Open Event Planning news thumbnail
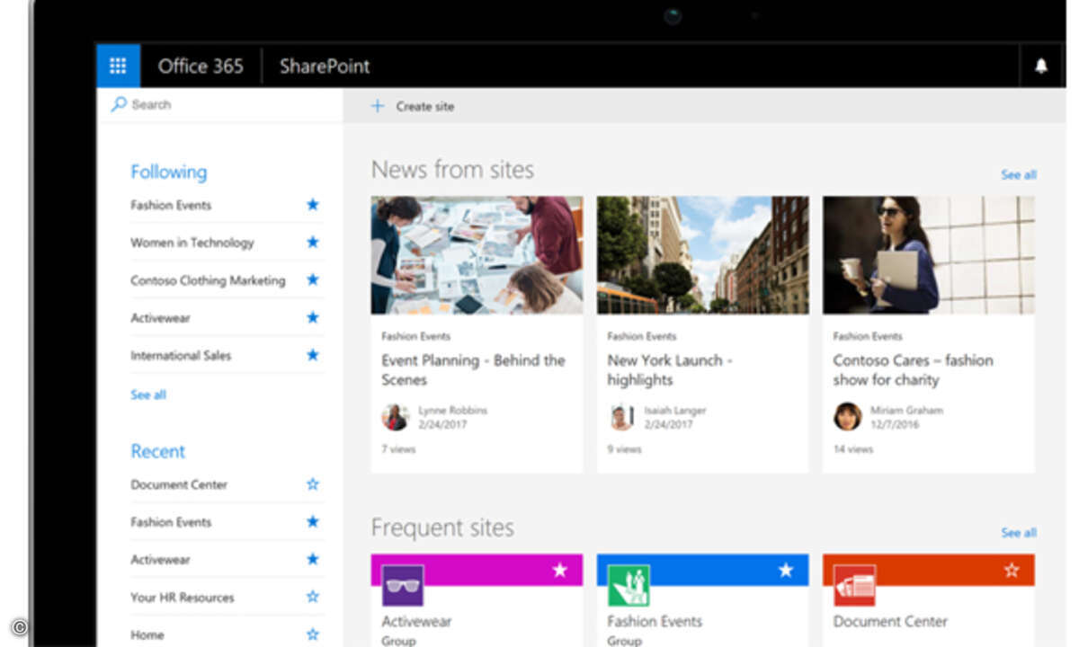 pos(477,255)
